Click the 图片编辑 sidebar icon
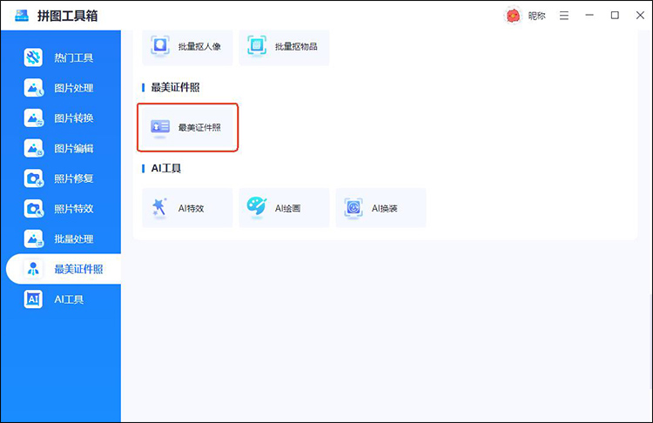The image size is (653, 423). click(x=33, y=148)
